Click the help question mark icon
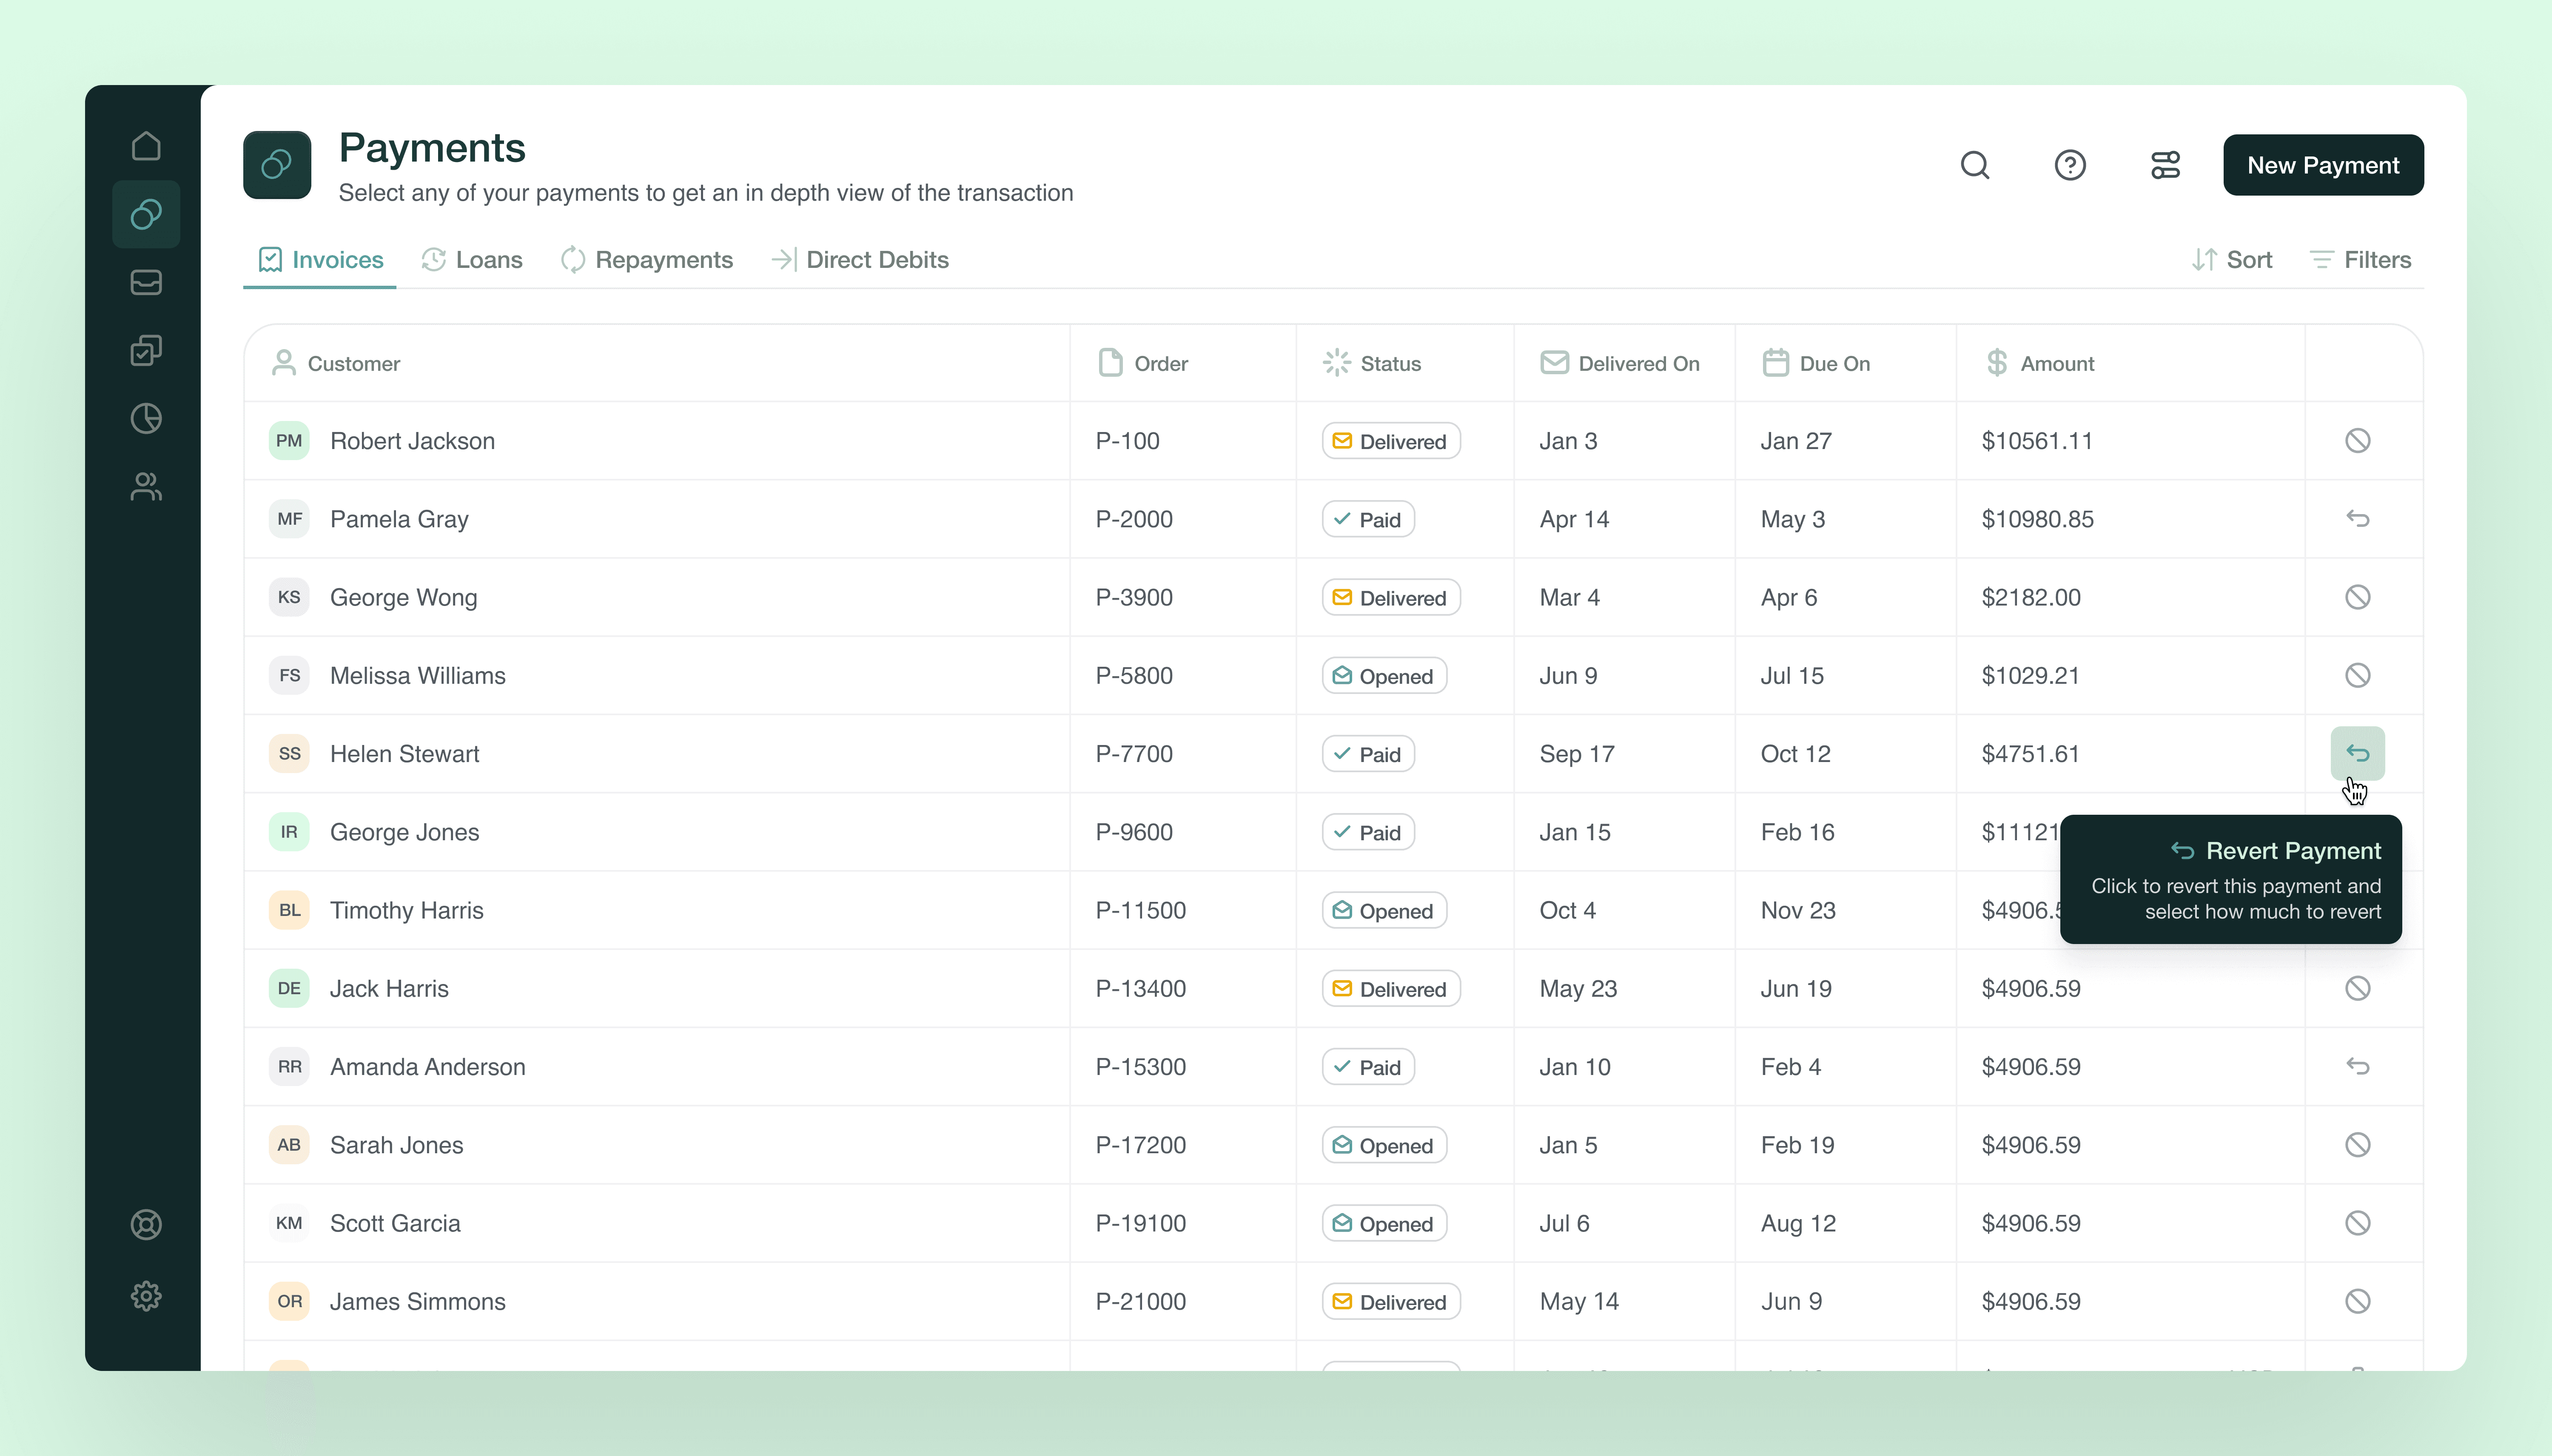This screenshot has width=2552, height=1456. point(2070,165)
